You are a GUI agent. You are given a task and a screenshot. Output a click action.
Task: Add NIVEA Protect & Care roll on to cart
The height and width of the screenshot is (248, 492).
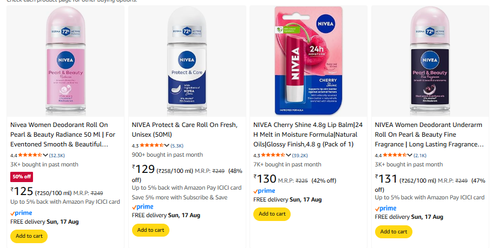coord(150,230)
